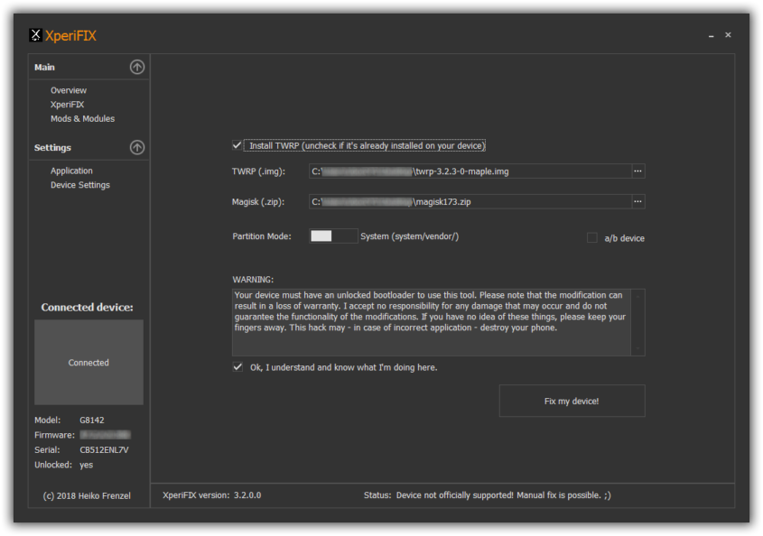This screenshot has height=536, width=763.
Task: Click the warning text scrollbar
Action: (x=639, y=322)
